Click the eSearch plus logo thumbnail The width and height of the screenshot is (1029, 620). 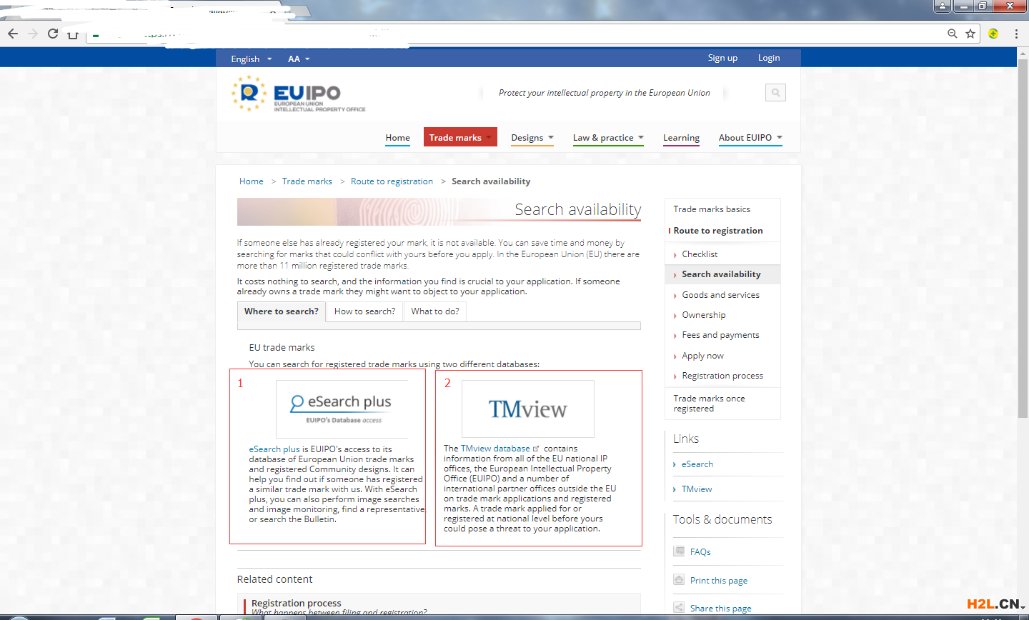tap(342, 409)
